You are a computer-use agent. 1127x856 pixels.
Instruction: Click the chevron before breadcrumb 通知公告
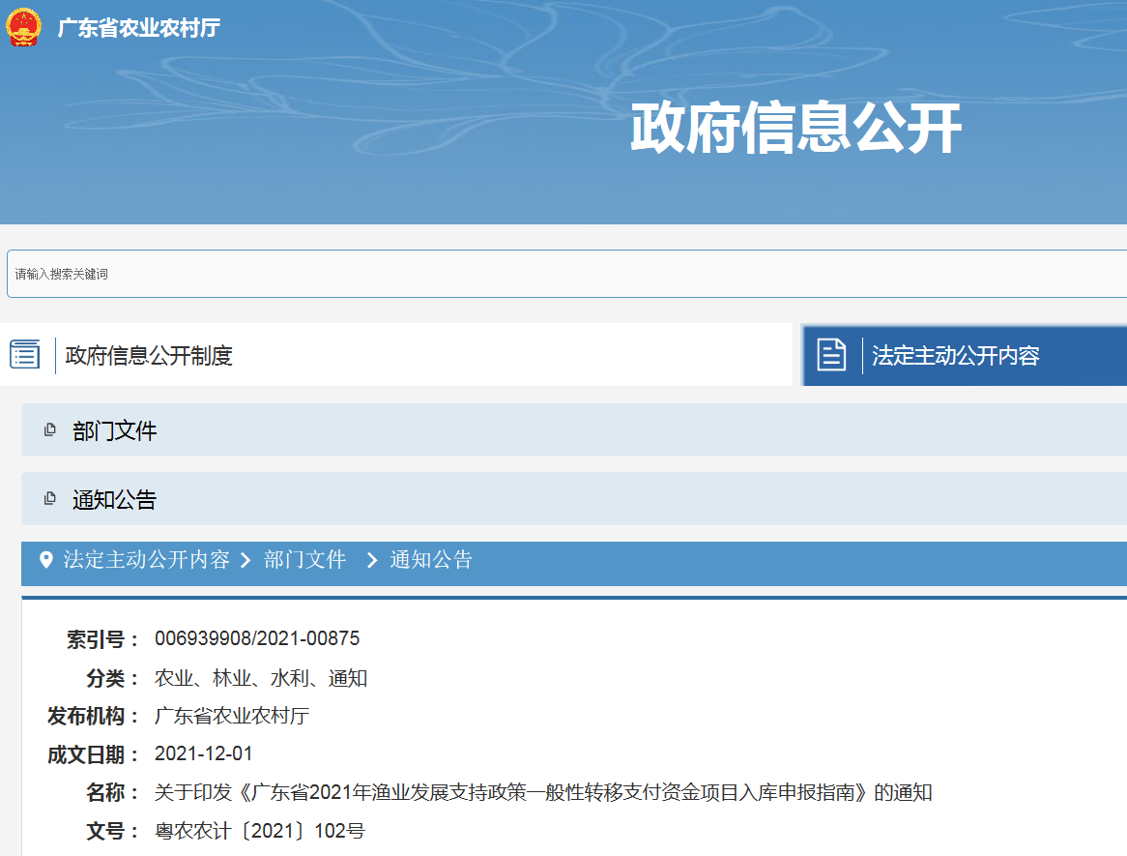tap(372, 560)
